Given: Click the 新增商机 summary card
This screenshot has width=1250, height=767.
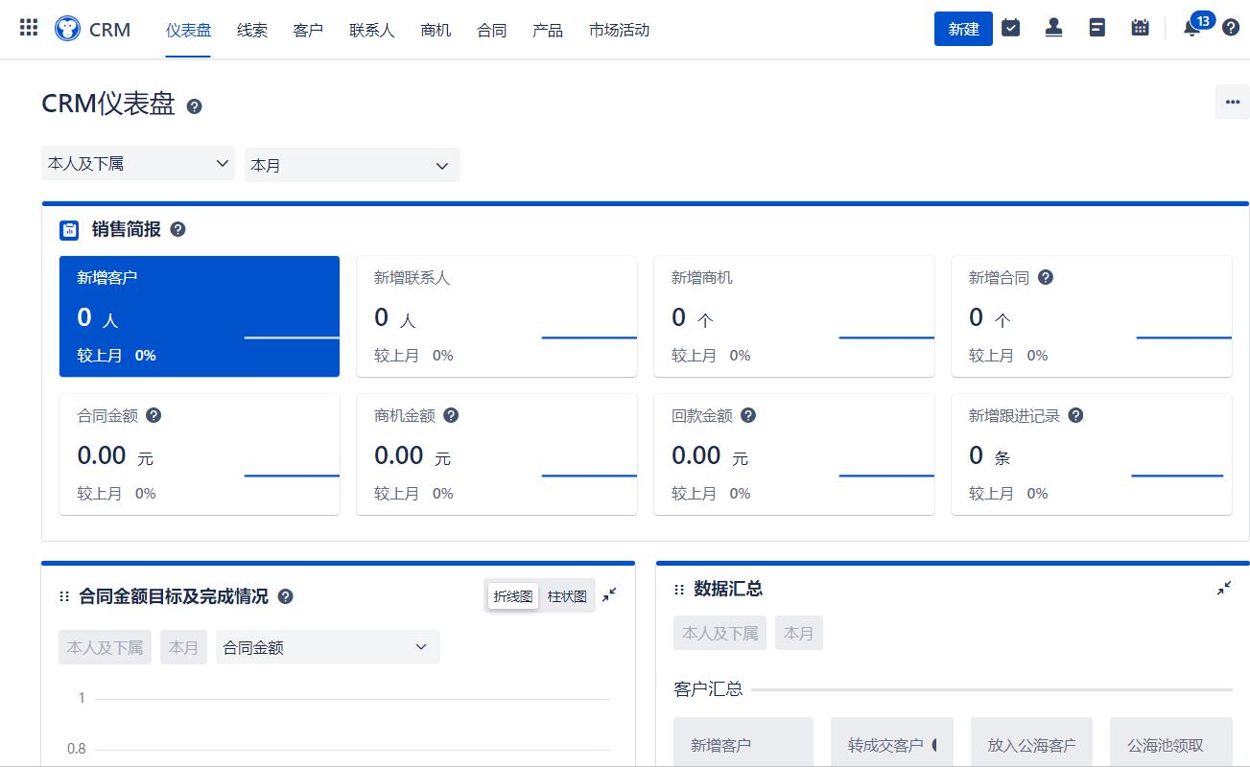Looking at the screenshot, I should [x=793, y=316].
